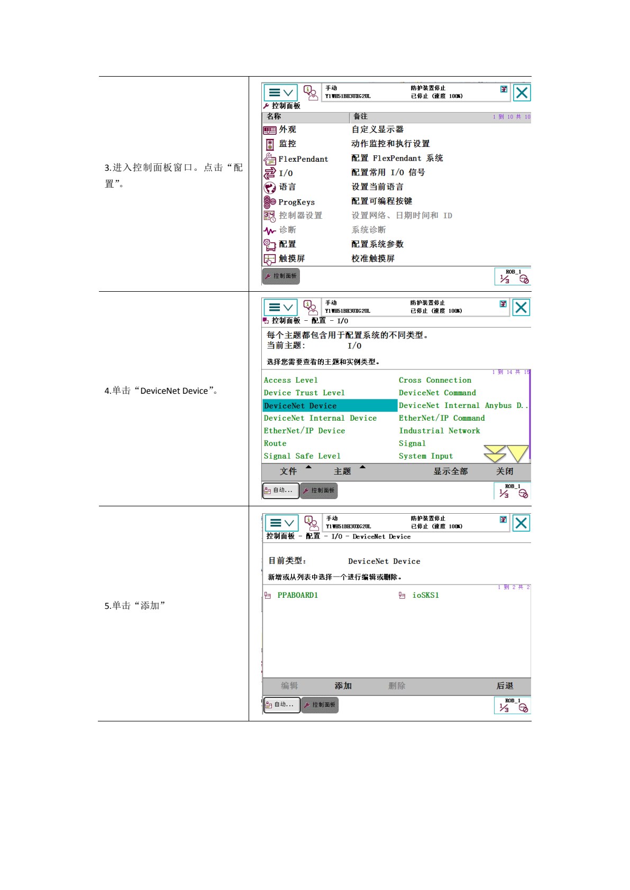
Task: Open the 主题 menu
Action: click(343, 471)
